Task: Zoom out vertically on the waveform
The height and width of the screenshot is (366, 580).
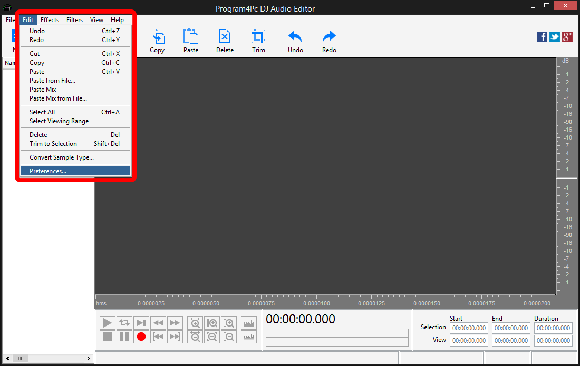Action: tap(229, 337)
